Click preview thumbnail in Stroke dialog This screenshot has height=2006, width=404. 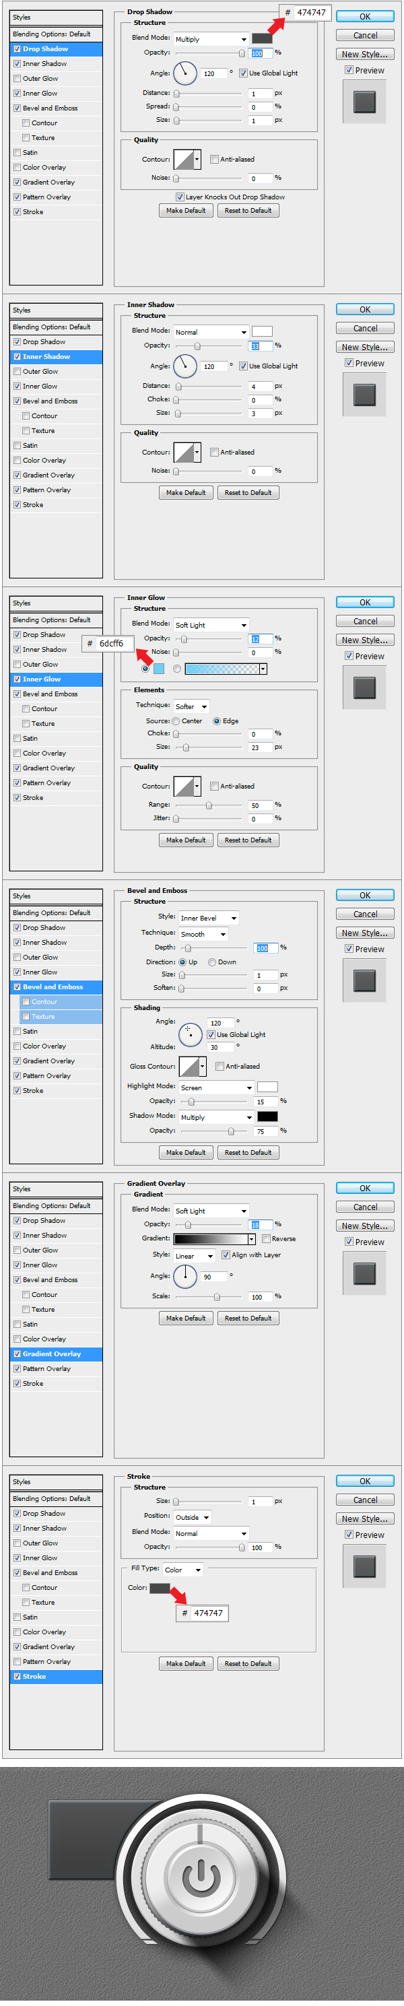[x=364, y=1566]
